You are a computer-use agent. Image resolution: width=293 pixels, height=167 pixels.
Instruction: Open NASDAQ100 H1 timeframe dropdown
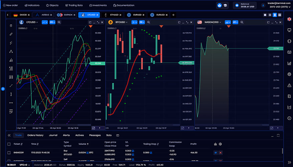[x=235, y=22]
